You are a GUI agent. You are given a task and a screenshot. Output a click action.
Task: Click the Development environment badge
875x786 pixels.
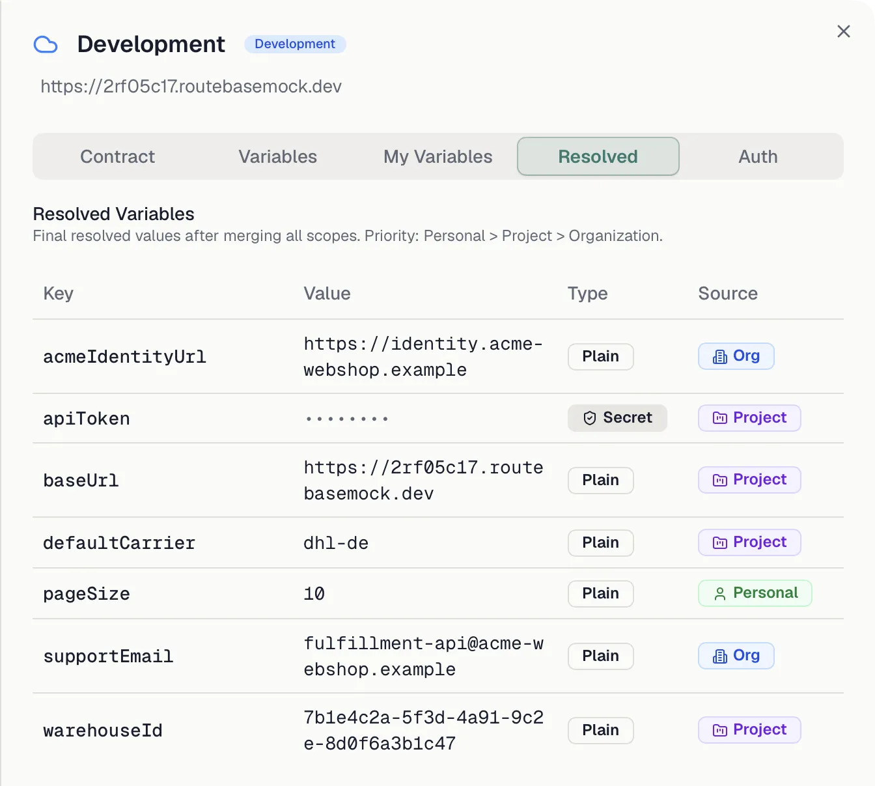point(295,44)
